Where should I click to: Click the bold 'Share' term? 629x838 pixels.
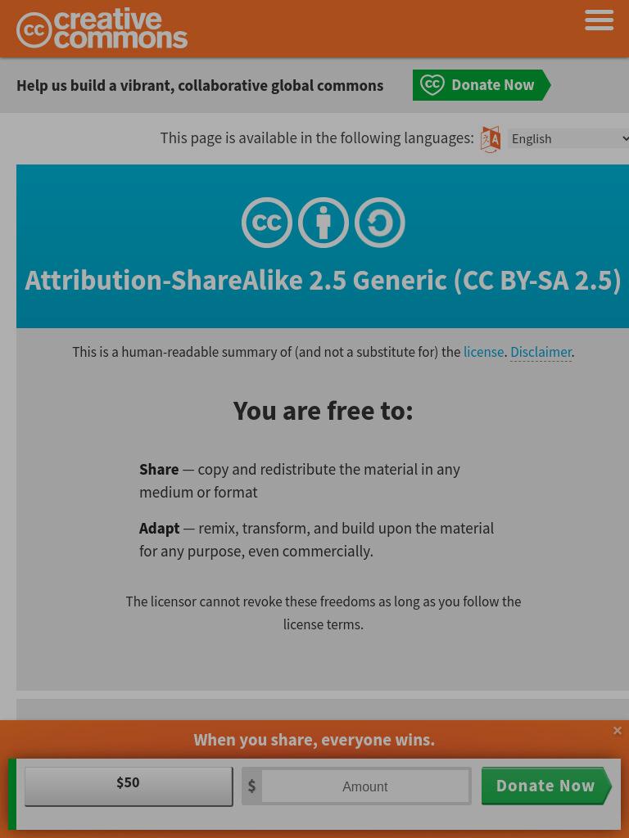point(159,469)
